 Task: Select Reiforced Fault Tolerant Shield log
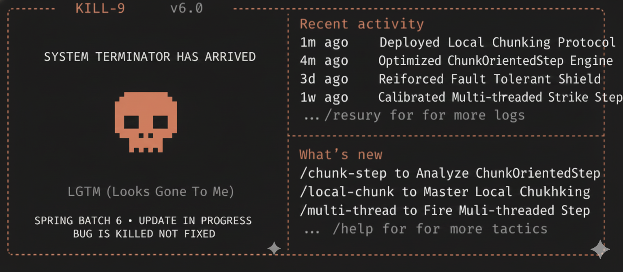pyautogui.click(x=490, y=79)
